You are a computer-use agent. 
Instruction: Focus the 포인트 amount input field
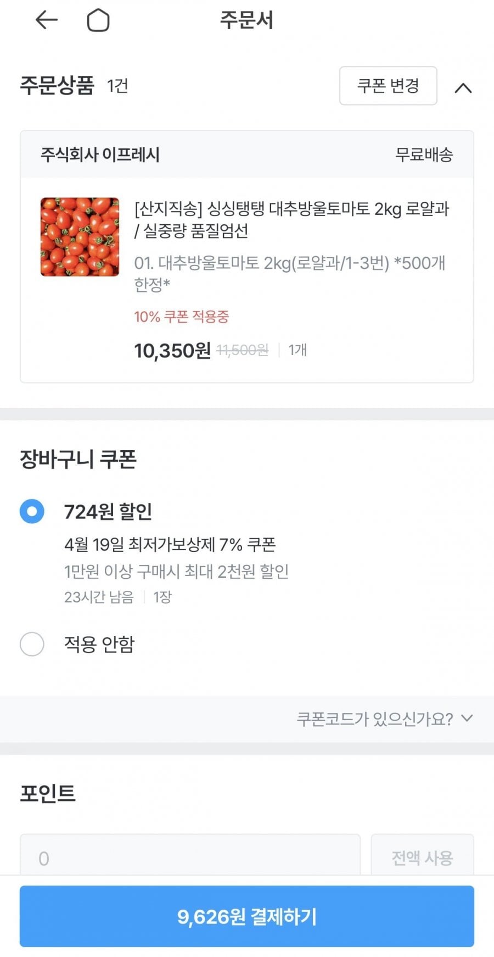point(190,858)
